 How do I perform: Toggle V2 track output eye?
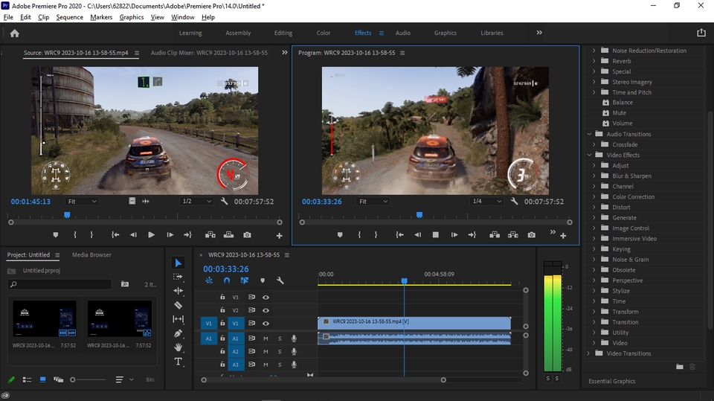(266, 310)
